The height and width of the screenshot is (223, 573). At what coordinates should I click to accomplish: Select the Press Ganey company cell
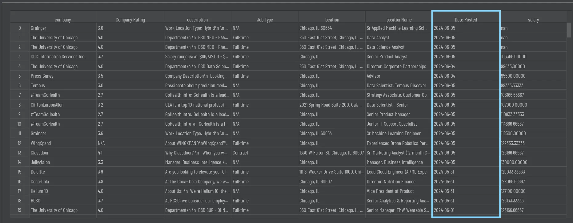[x=42, y=76]
